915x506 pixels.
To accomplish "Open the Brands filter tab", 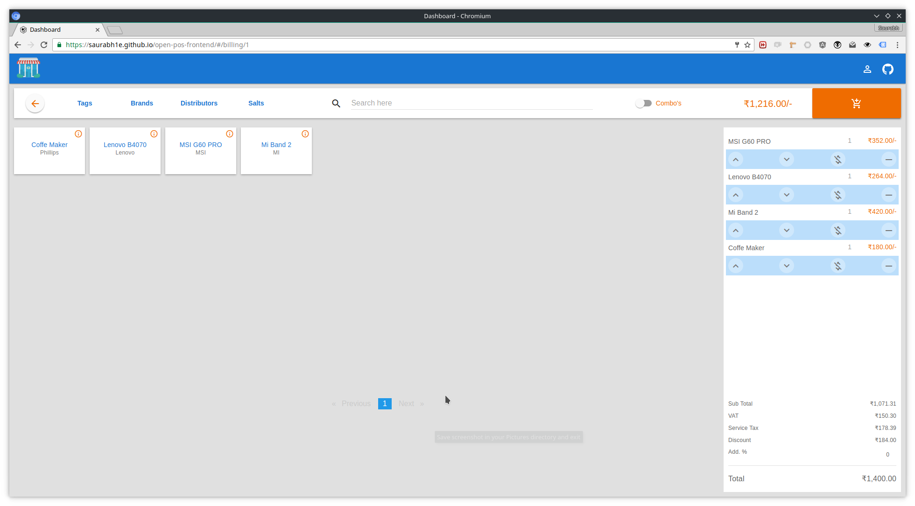I will pos(142,103).
